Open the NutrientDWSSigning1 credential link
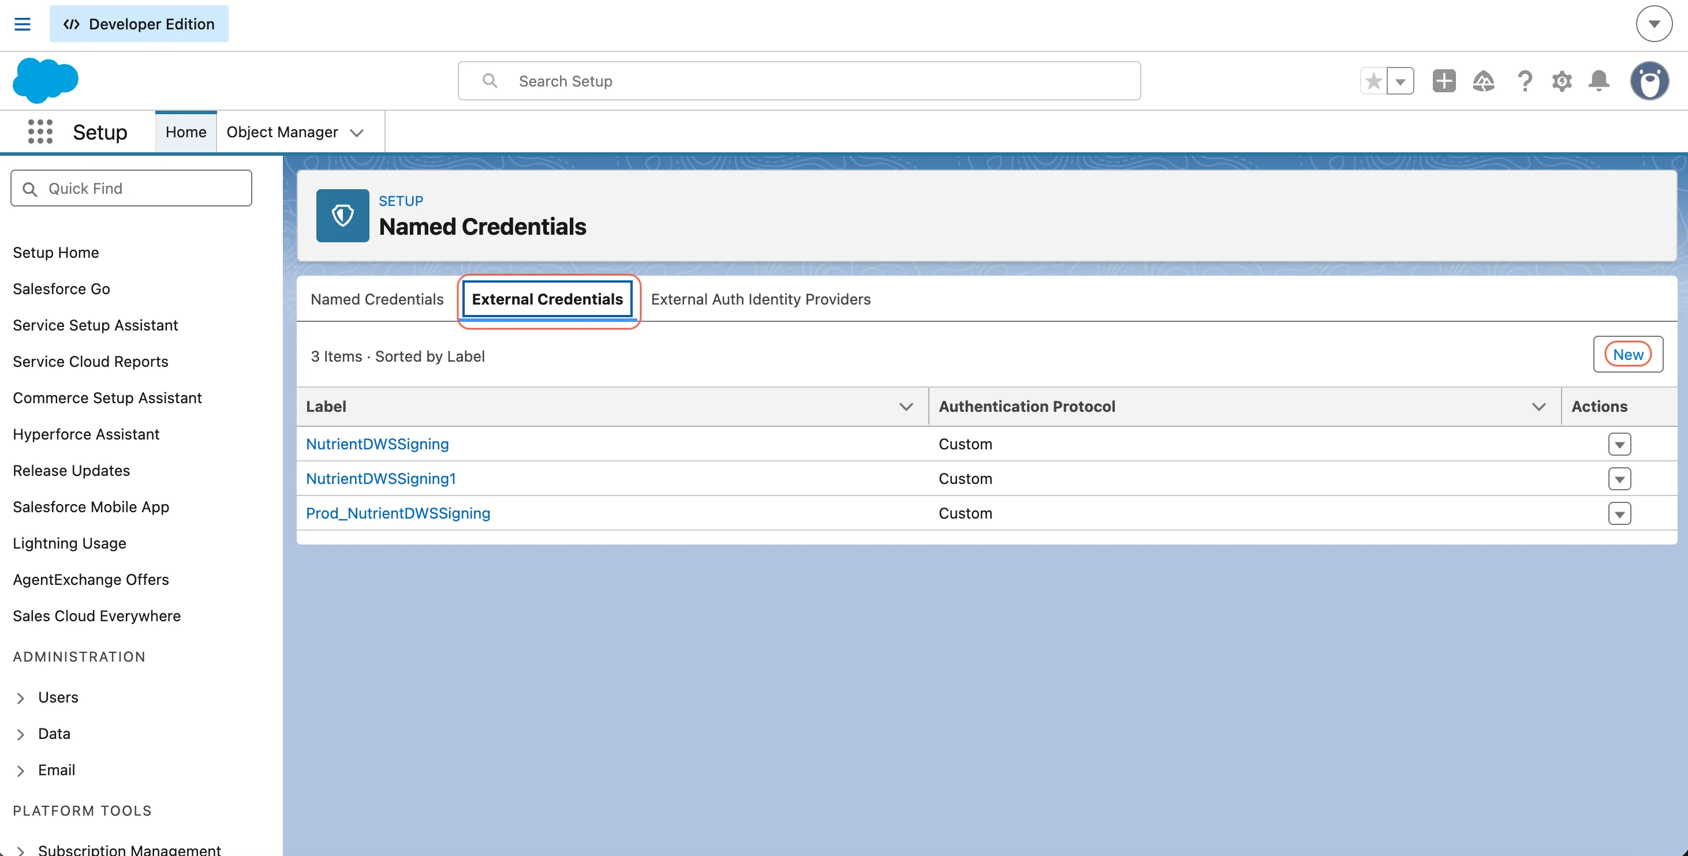 pos(380,478)
